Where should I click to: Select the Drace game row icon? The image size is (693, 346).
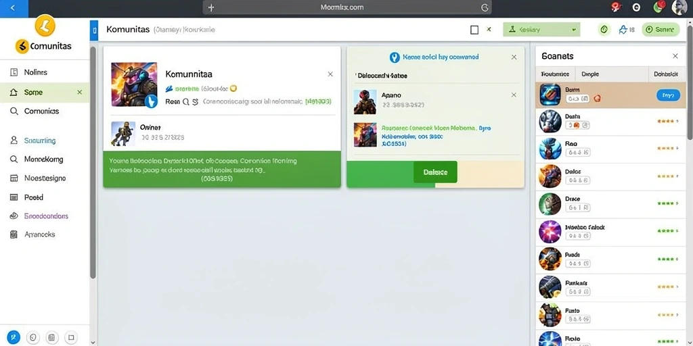(x=550, y=203)
